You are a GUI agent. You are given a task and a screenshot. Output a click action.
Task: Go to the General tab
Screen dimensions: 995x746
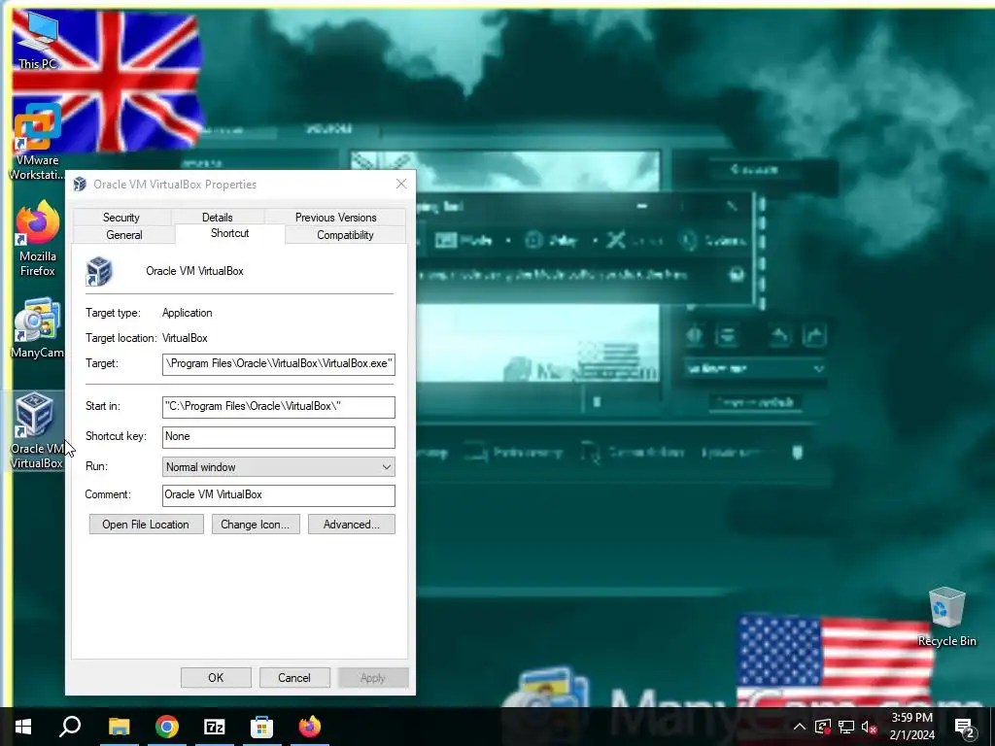[124, 235]
